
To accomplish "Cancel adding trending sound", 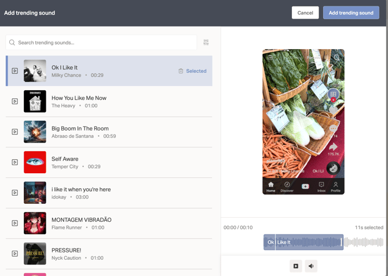I will (305, 13).
